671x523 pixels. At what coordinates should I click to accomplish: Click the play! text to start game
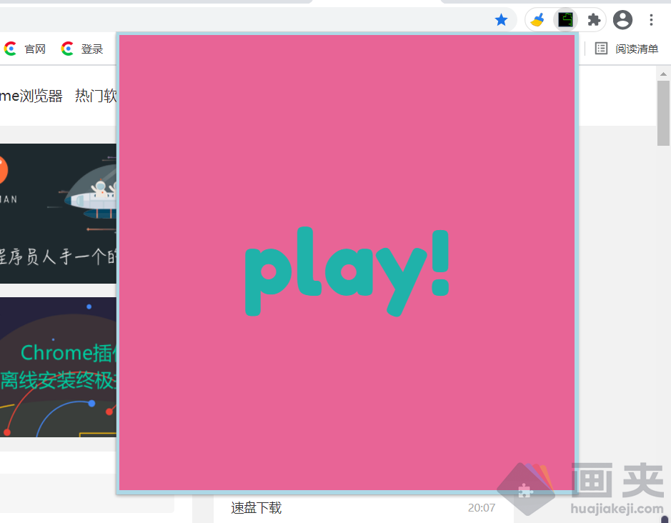pyautogui.click(x=347, y=271)
